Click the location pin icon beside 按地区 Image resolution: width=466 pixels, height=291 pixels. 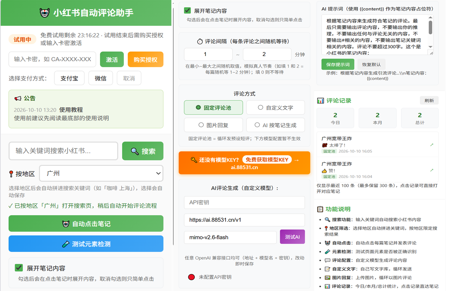(11, 174)
